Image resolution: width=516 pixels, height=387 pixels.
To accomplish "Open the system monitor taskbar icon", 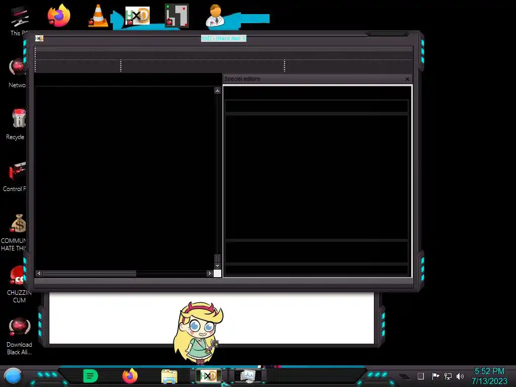I will [x=247, y=375].
